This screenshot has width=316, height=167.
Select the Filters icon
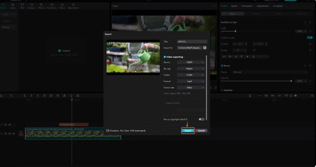coord(62,6)
